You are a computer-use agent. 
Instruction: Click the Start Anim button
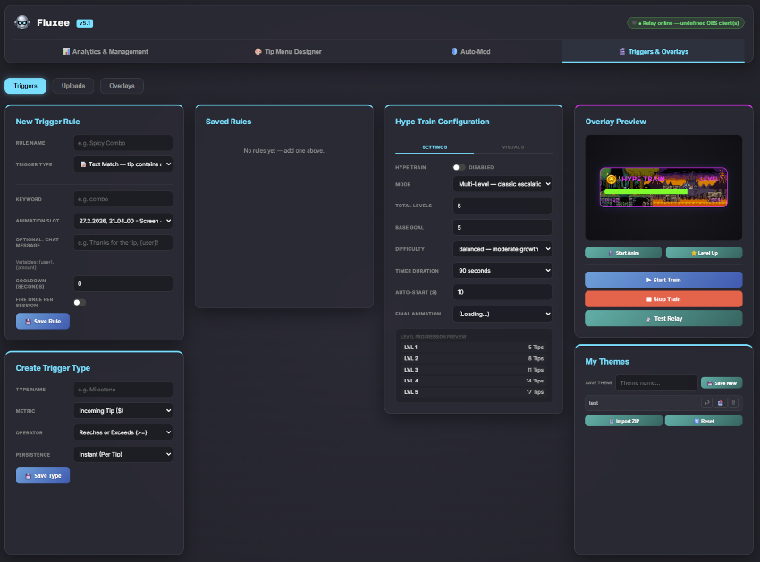tap(623, 253)
